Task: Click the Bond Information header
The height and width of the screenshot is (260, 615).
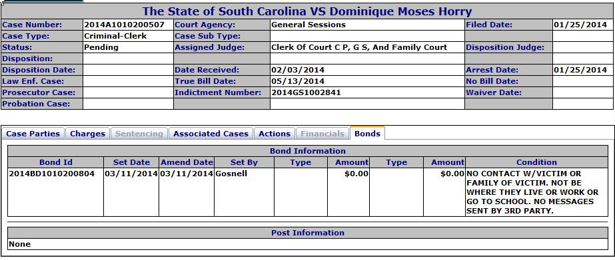Action: [x=308, y=151]
